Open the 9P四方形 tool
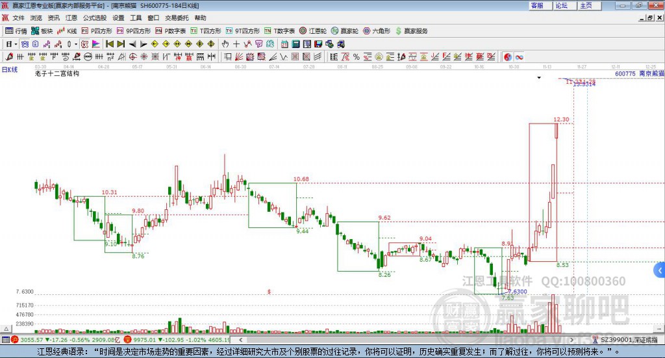This screenshot has width=665, height=358. 134,31
